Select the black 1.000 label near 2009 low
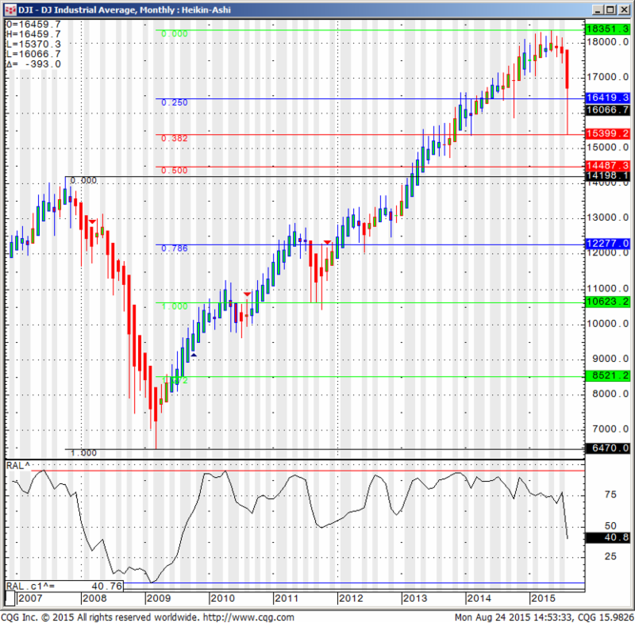The width and height of the screenshot is (635, 623). coord(83,453)
